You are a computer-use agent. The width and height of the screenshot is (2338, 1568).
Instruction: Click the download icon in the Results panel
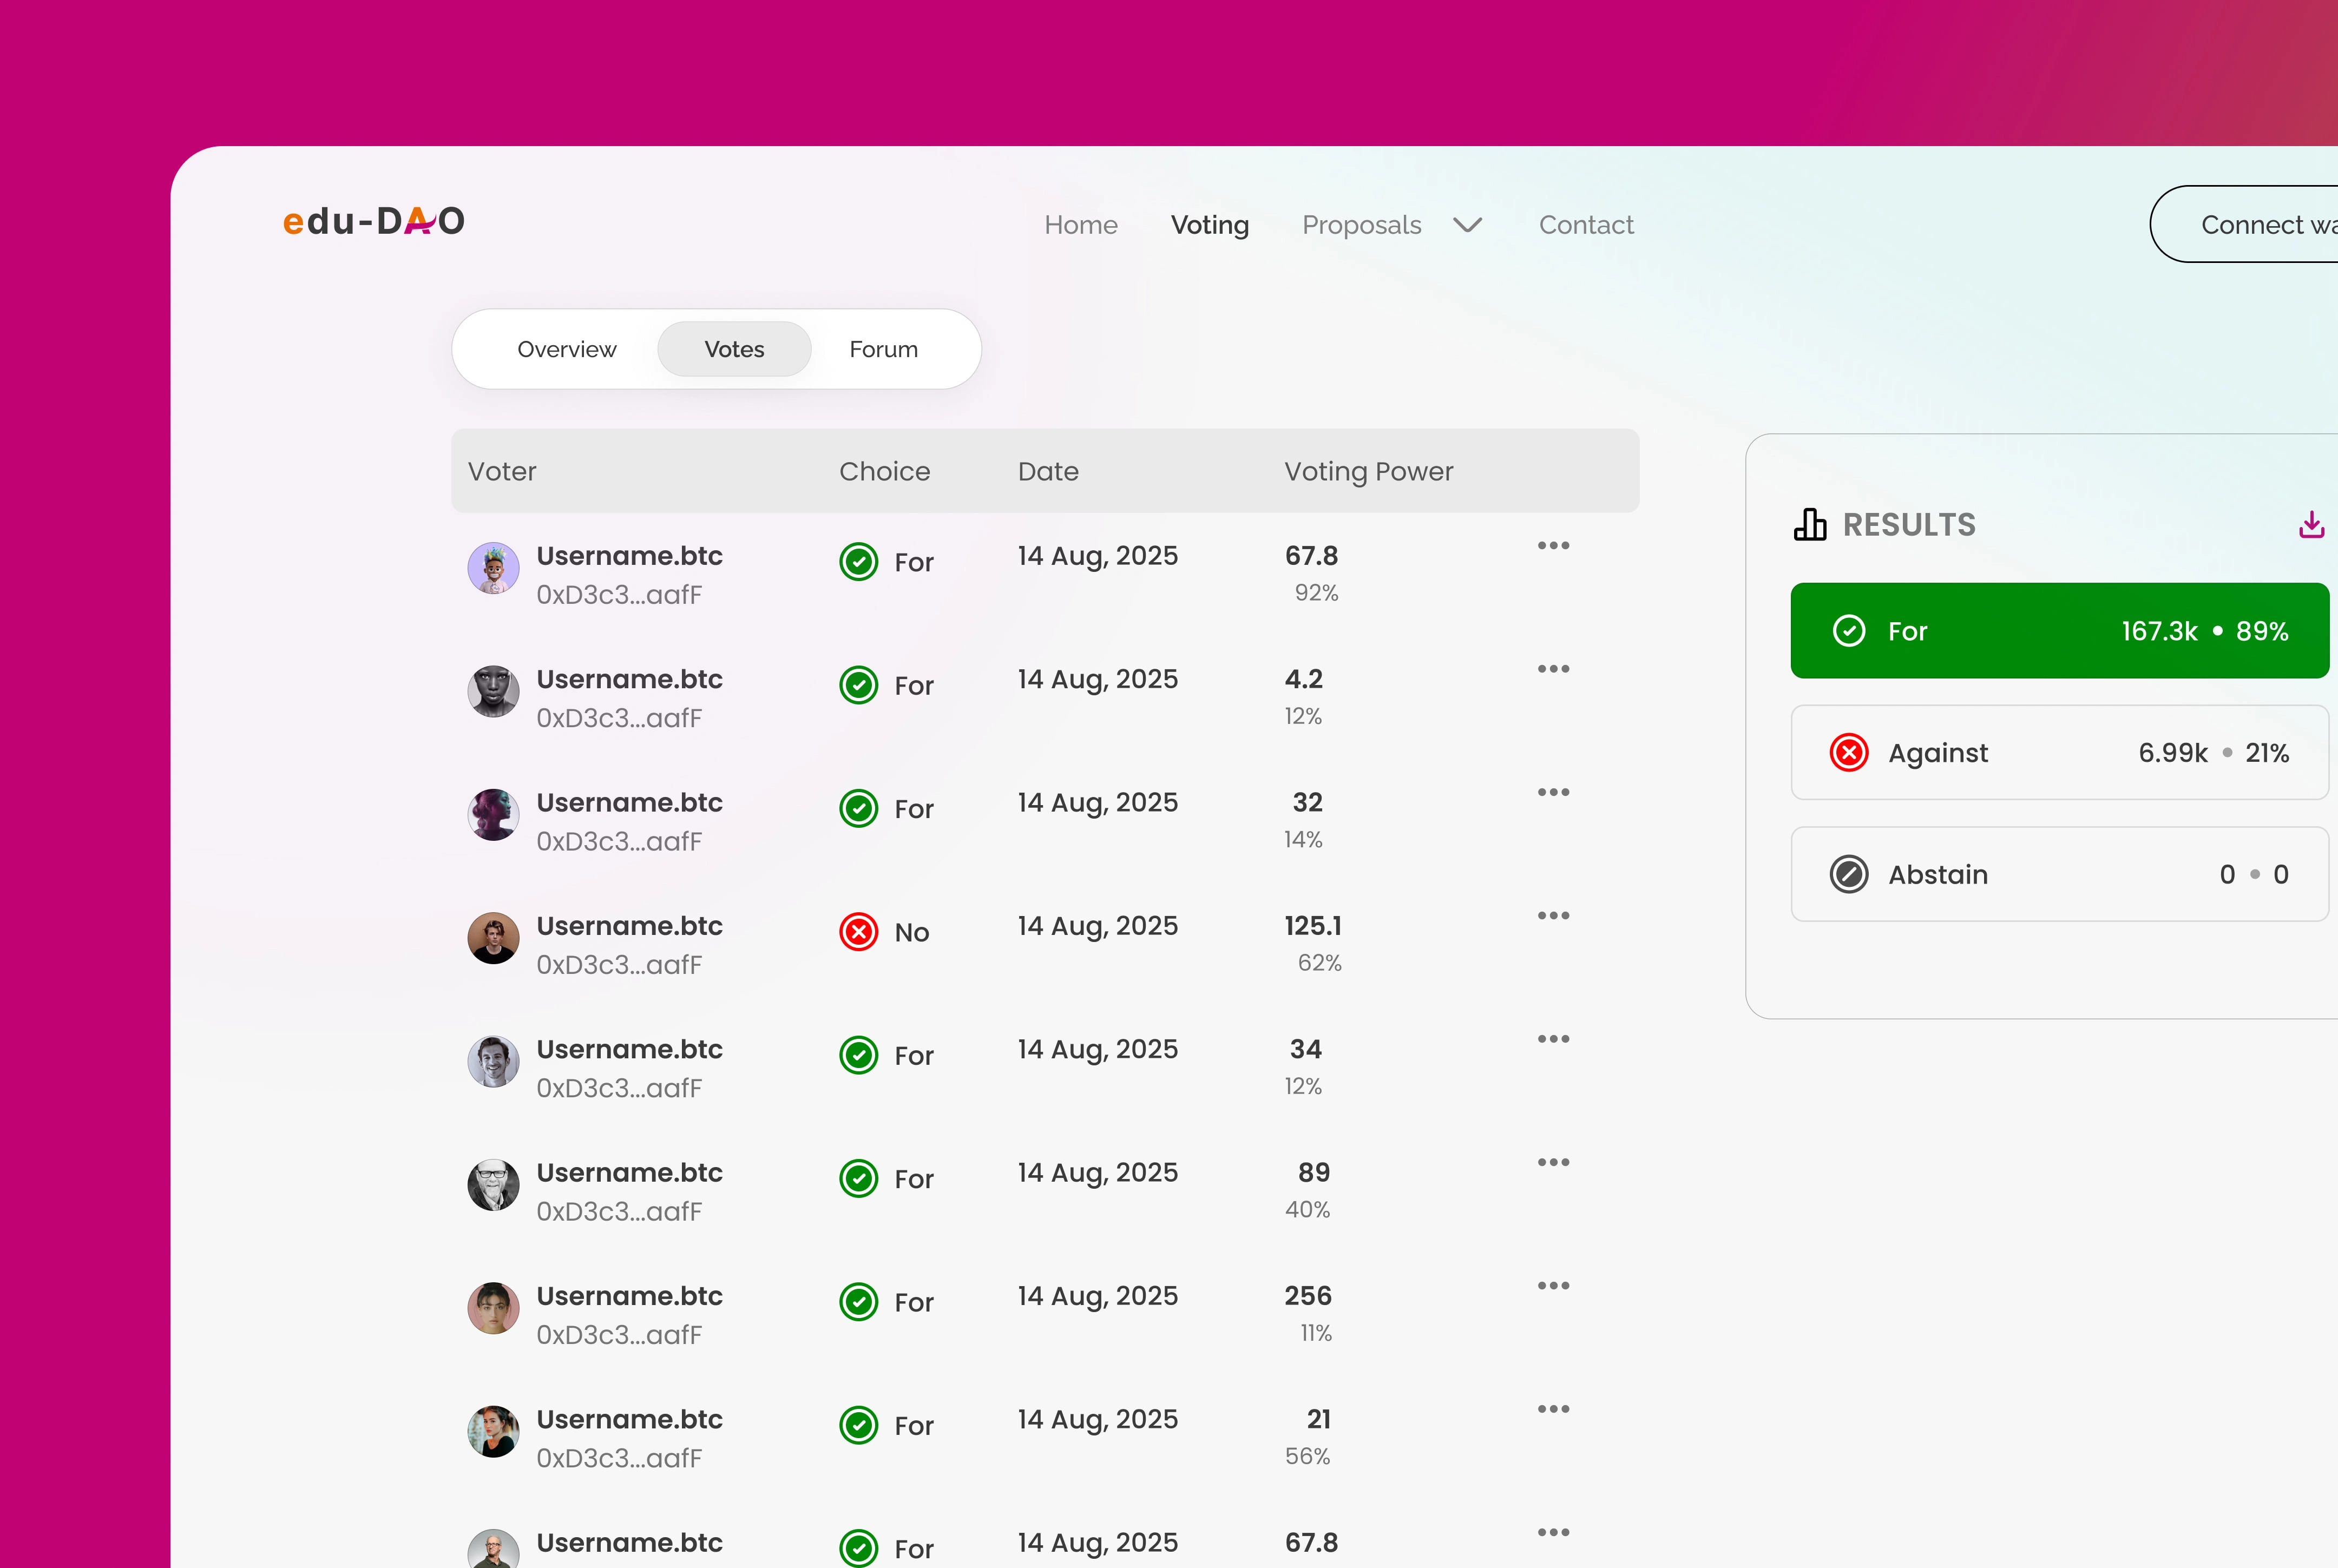(2311, 524)
